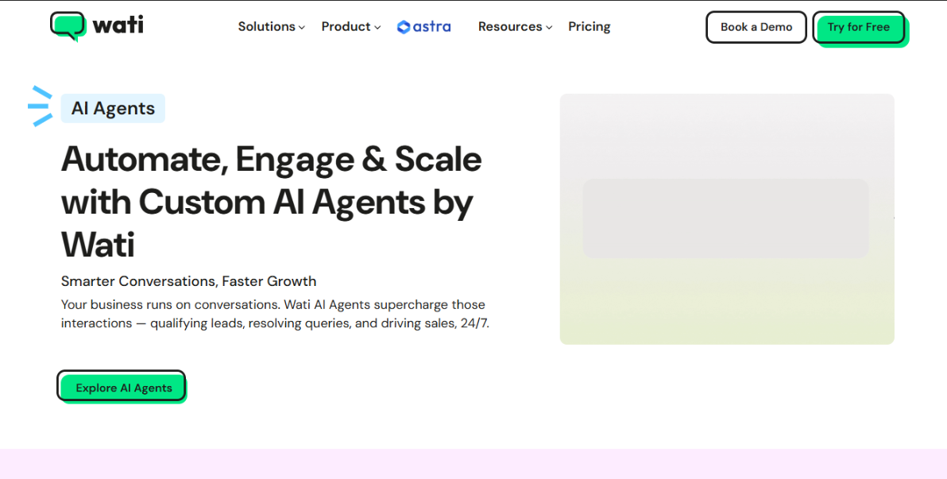Select the Astra diamond icon in navigation
This screenshot has height=479, width=947.
coord(402,26)
